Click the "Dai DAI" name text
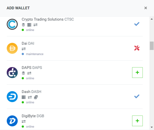 point(28,43)
